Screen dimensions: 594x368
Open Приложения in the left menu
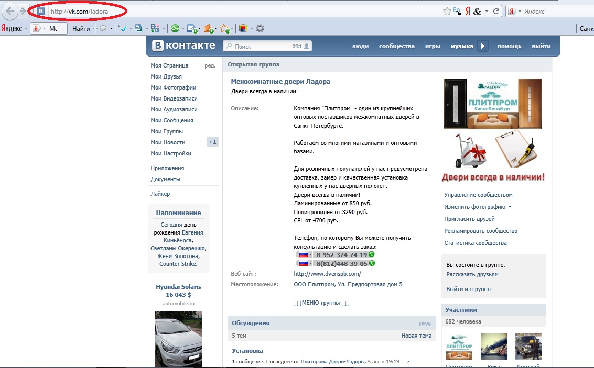[x=167, y=168]
